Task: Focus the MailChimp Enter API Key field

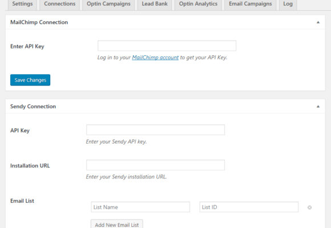Action: click(x=167, y=46)
